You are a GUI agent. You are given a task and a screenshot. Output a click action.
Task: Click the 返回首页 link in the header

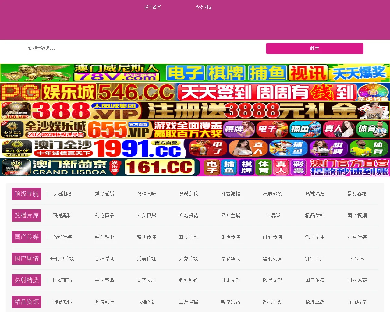click(152, 8)
